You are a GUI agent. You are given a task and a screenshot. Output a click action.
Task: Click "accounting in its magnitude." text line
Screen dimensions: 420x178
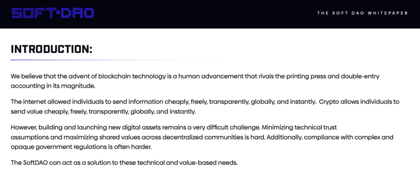pos(53,86)
